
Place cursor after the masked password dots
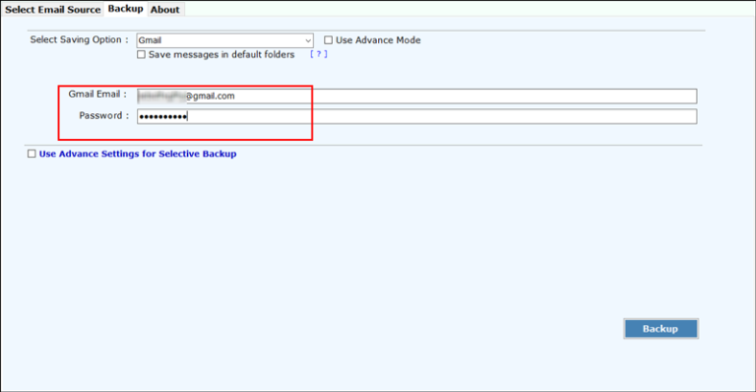tap(188, 116)
